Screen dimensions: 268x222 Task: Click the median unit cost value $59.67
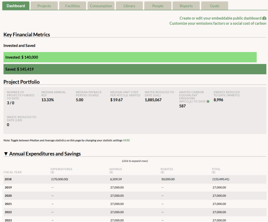tap(116, 100)
